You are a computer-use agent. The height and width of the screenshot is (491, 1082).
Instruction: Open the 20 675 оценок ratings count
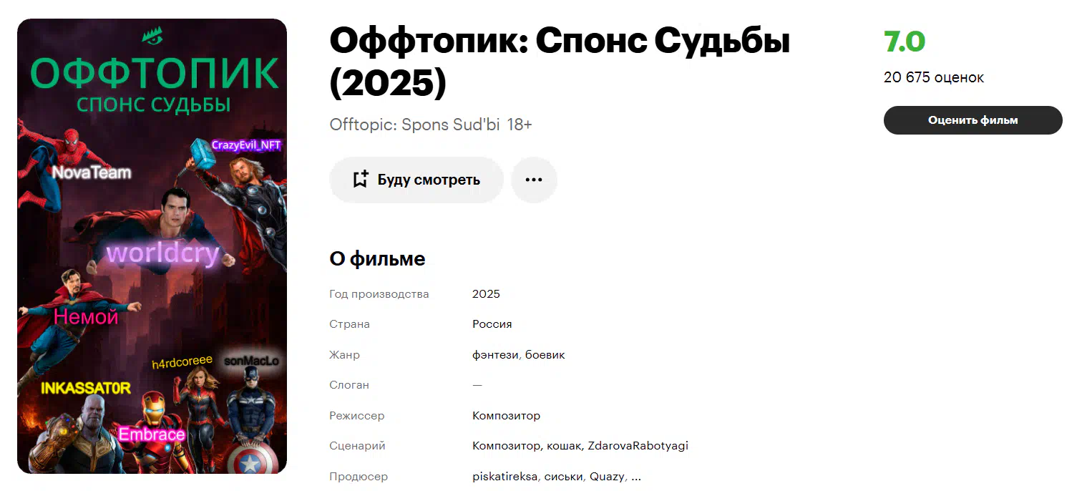(x=934, y=77)
